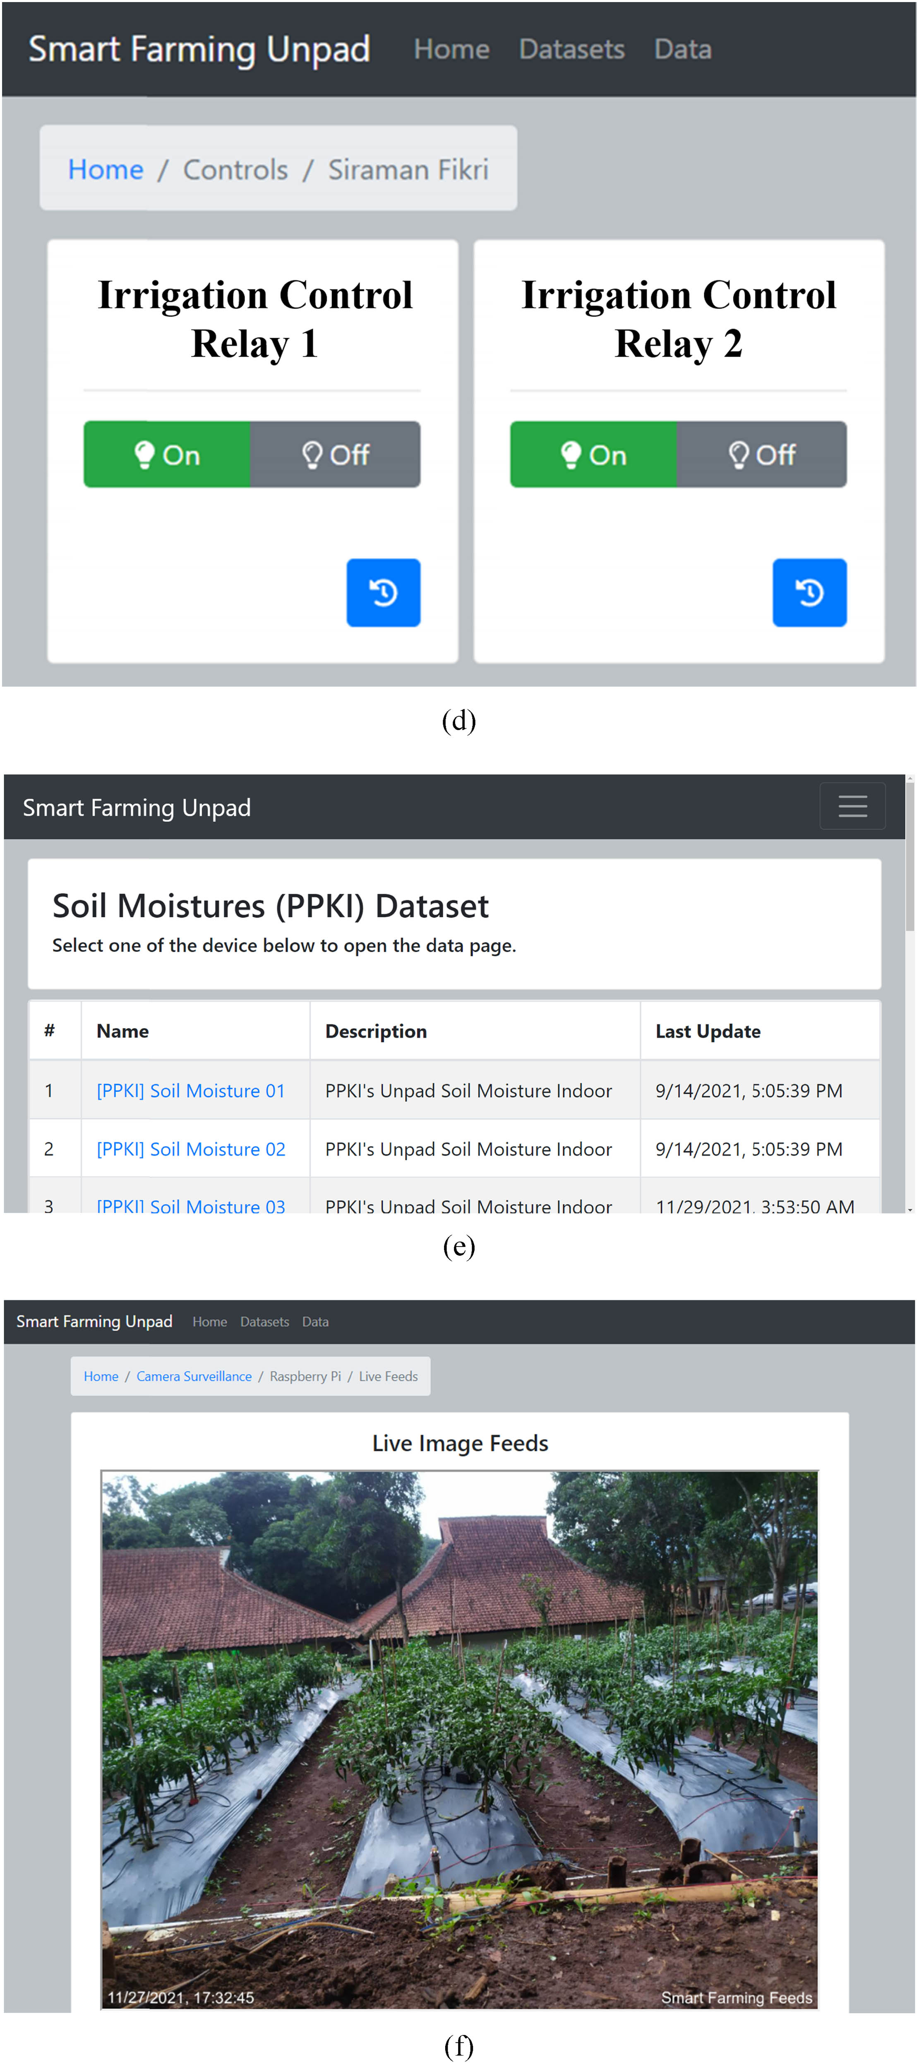919x2064 pixels.
Task: Click the Controls breadcrumb text
Action: pyautogui.click(x=235, y=170)
